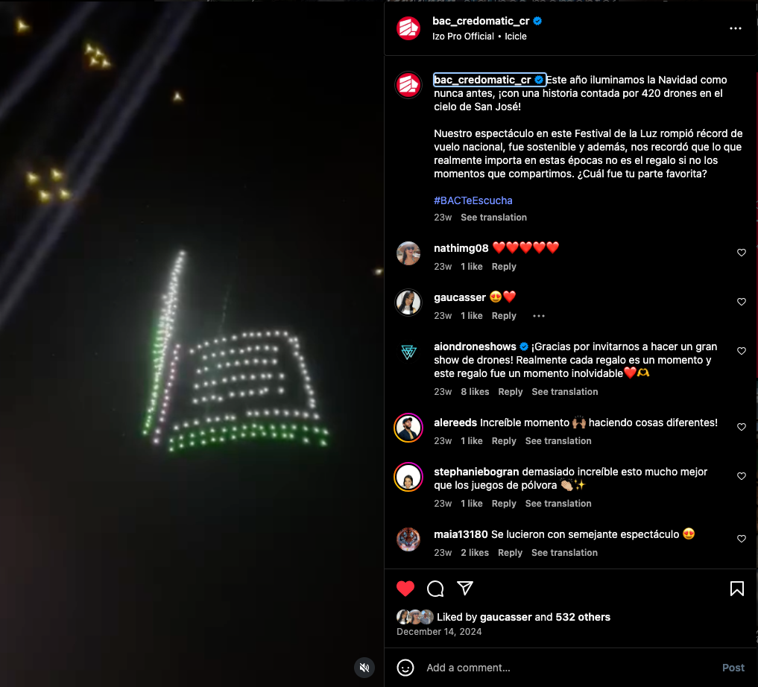
Task: Click Post to submit comment
Action: coord(733,668)
